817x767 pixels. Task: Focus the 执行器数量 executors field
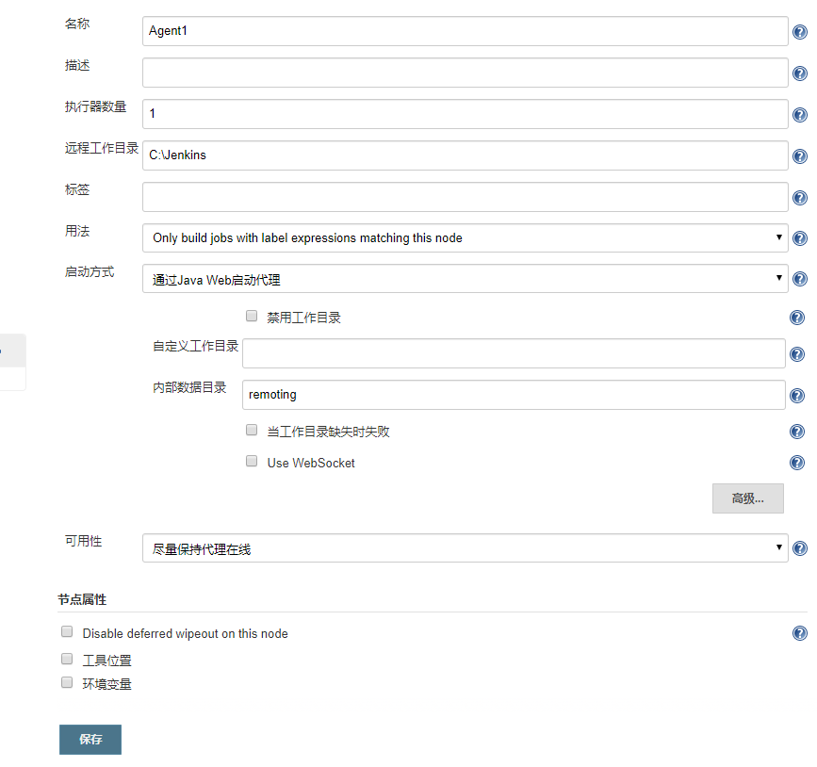[465, 114]
